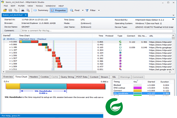The image size is (177, 118).
Task: Close the basic_ssl_test.hwl document tab
Action: coord(26,15)
